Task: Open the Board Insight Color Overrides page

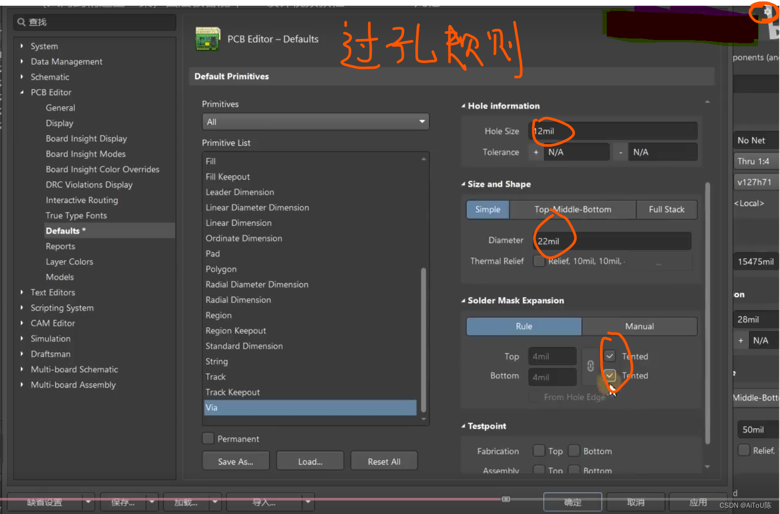Action: (x=103, y=169)
